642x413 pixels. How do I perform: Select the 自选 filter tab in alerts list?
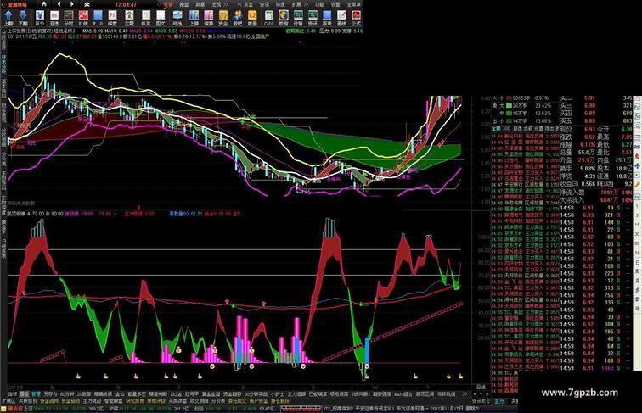tap(517, 129)
